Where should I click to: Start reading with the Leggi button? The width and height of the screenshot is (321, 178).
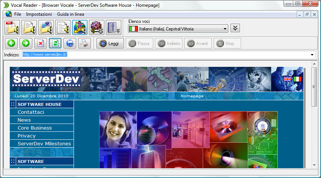(x=110, y=44)
